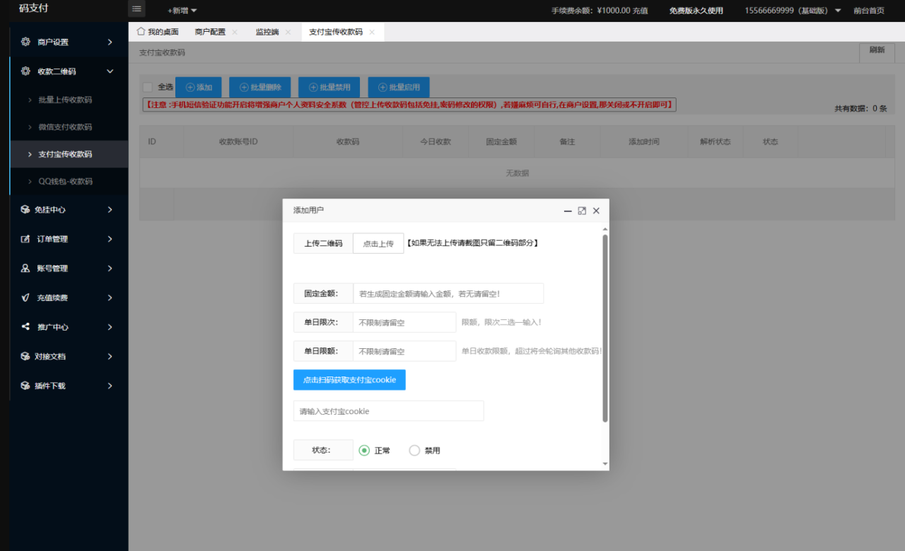
Task: Collapse the 收款二维码 menu chevron
Action: coord(110,71)
